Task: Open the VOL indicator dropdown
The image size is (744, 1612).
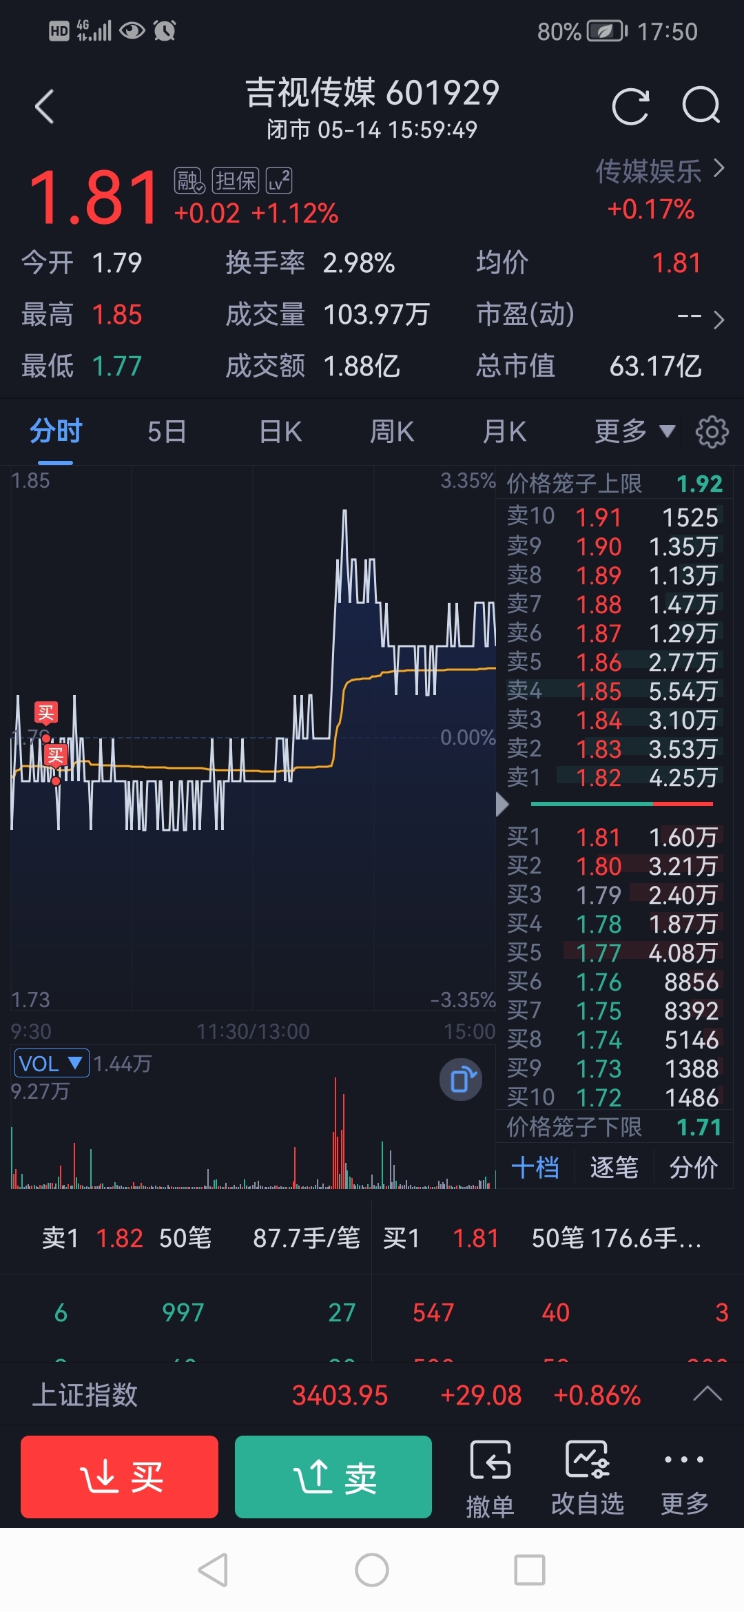Action: pos(52,1064)
